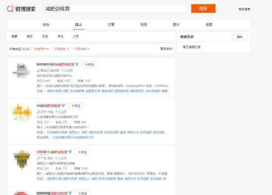Click the no-search-history text in the history panel
The height and width of the screenshot is (195, 272).
click(x=192, y=47)
